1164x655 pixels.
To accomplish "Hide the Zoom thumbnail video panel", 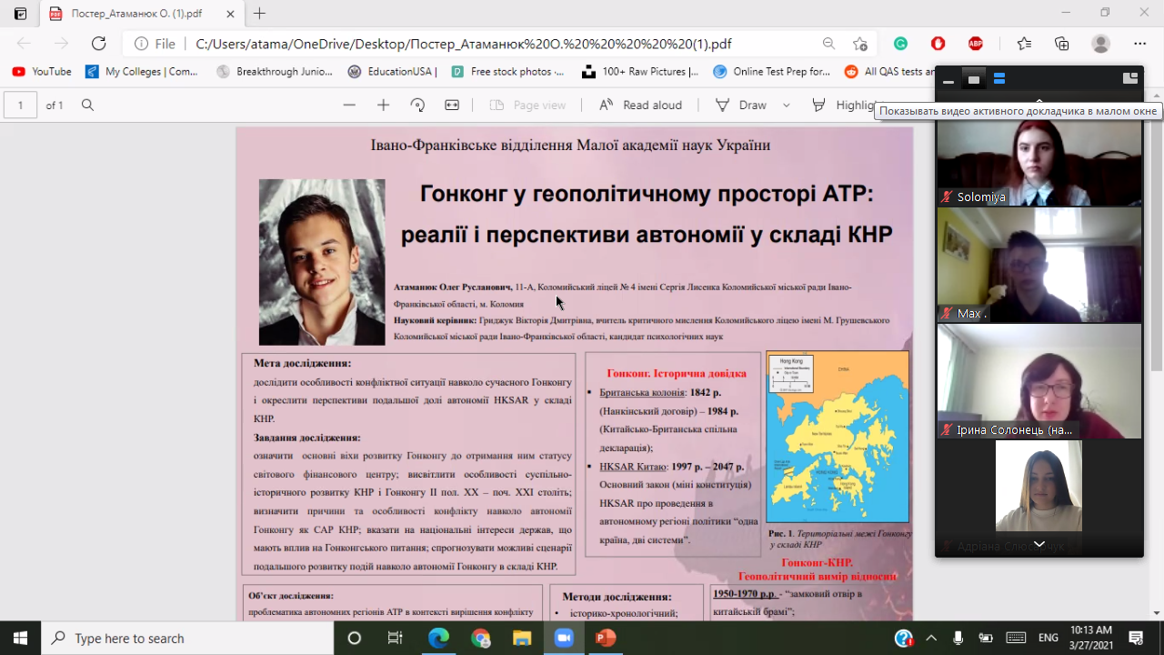I will pos(948,80).
